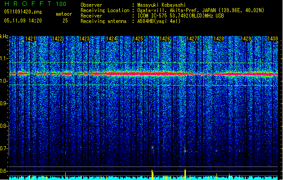Screen dimensions: 283x180
Task: Click the 'meteor' count label
Action: point(64,14)
